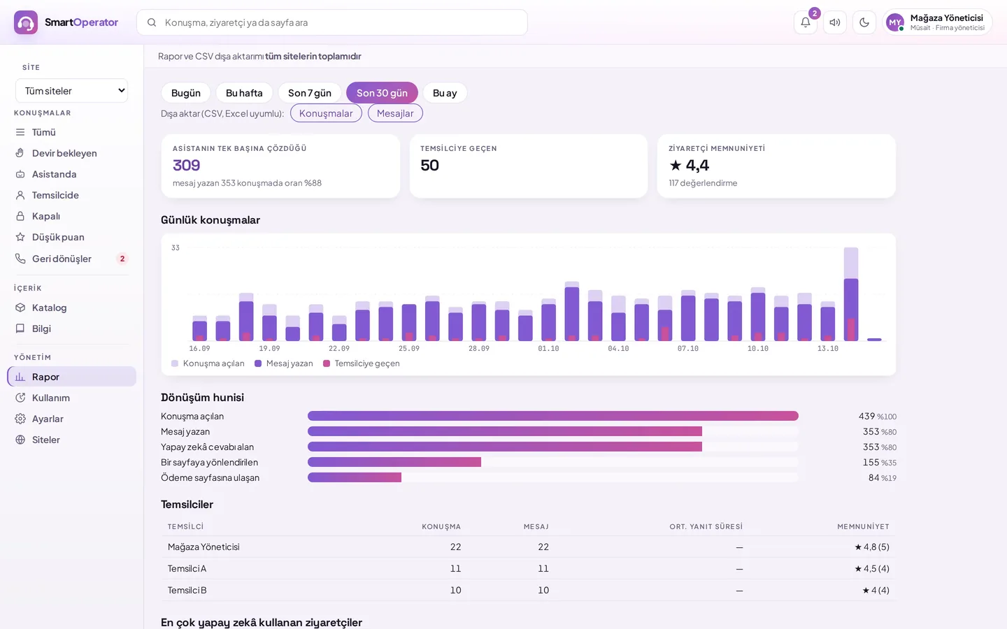Viewport: 1007px width, 629px height.
Task: Click the Asistanın tek başına çözdüğü 309 value
Action: point(187,166)
